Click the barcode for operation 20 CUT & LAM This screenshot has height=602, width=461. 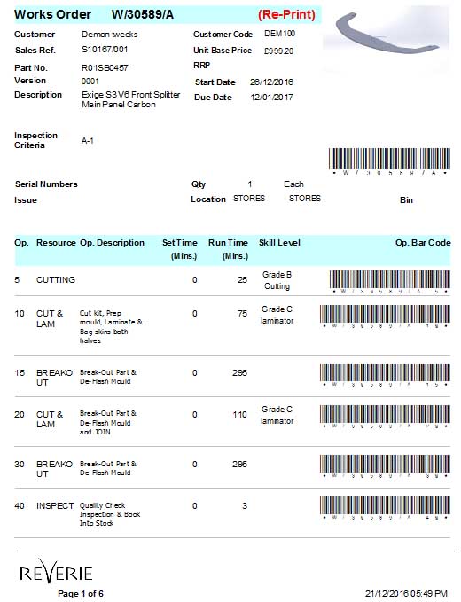coord(385,414)
